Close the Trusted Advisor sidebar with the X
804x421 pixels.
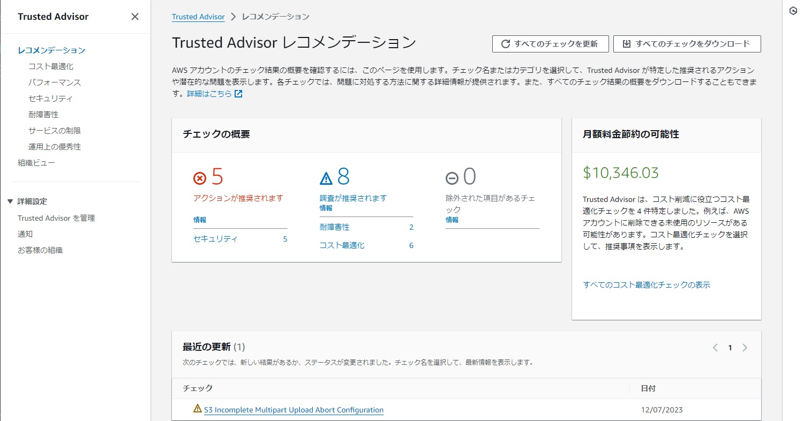[x=134, y=17]
